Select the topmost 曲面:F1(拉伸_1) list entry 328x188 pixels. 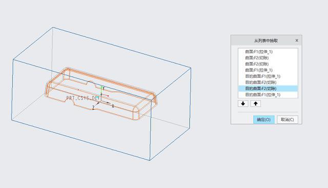click(268, 52)
